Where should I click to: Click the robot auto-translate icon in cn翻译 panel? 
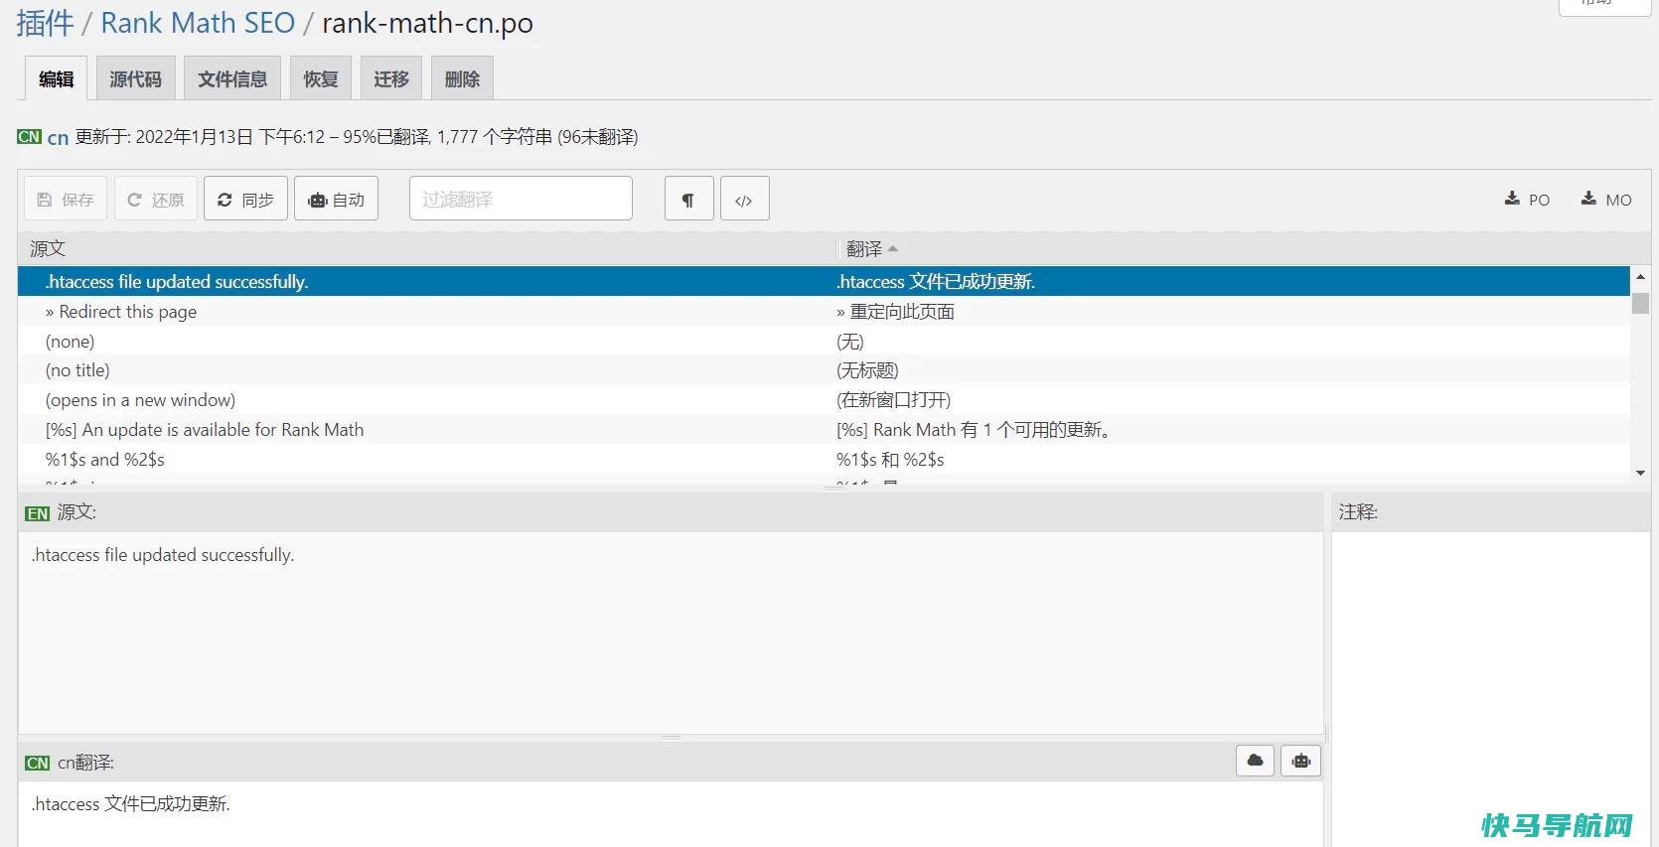[x=1301, y=761]
